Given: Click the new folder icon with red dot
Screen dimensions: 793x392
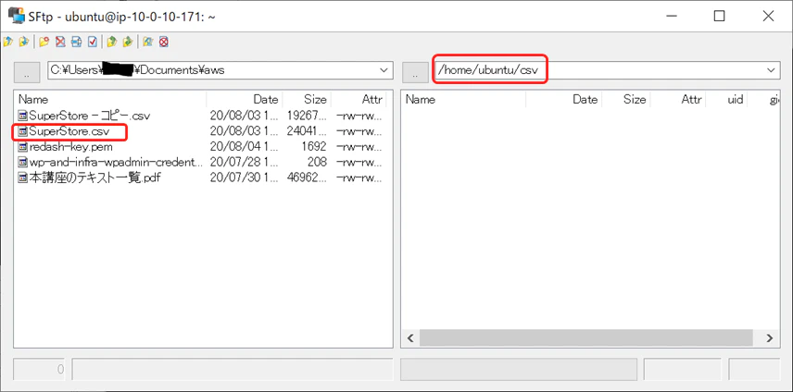Looking at the screenshot, I should [x=44, y=42].
